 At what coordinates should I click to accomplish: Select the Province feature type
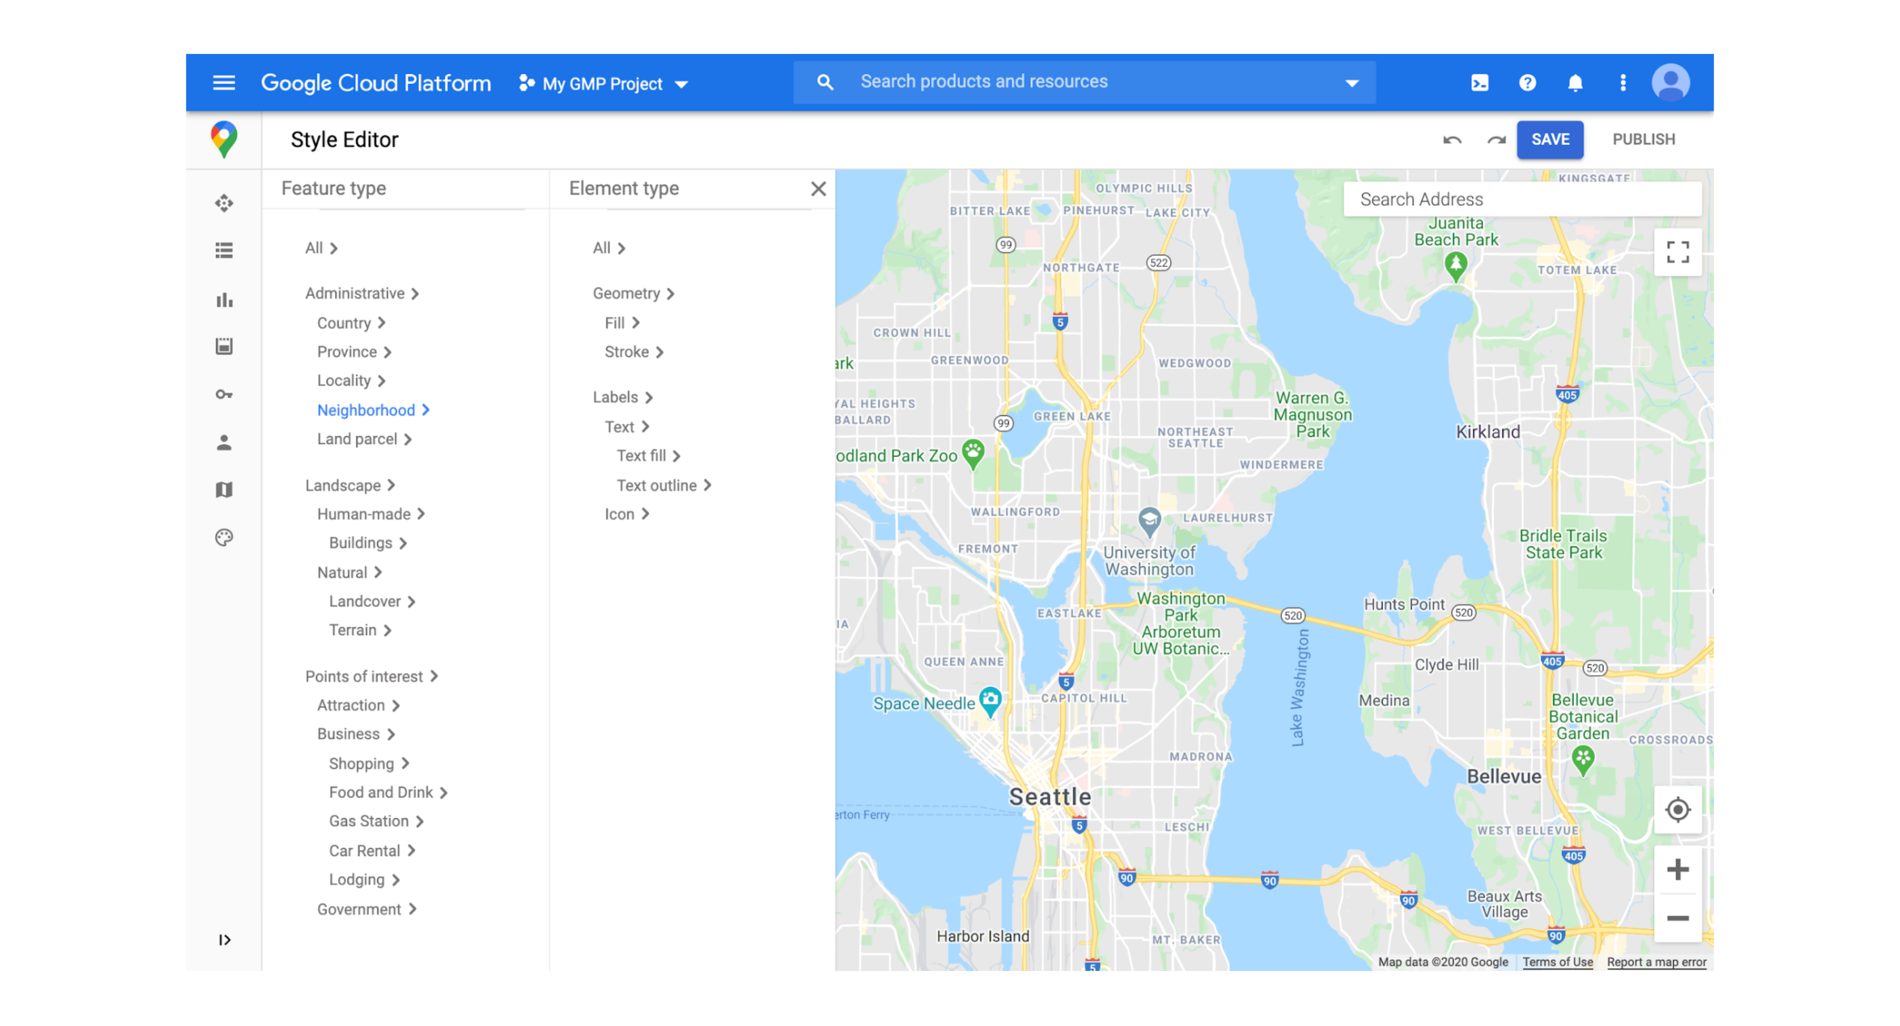pos(354,352)
